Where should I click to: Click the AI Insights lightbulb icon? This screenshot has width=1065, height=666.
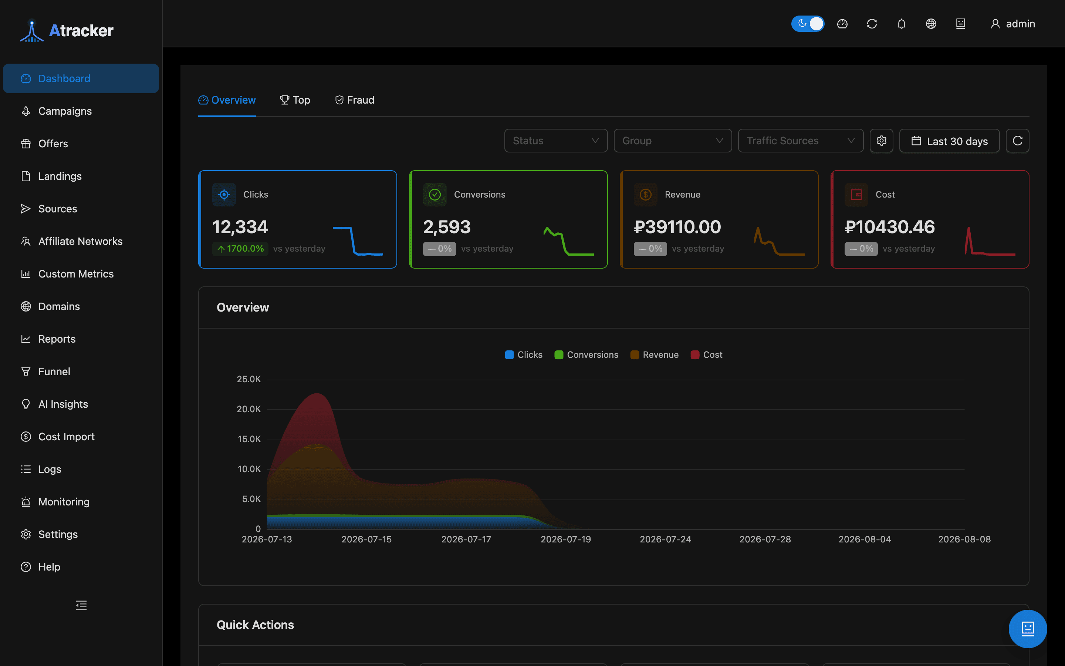26,404
